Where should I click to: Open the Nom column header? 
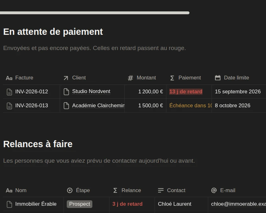tap(34, 190)
